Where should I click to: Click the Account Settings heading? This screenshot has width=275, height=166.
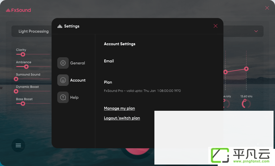coord(120,44)
